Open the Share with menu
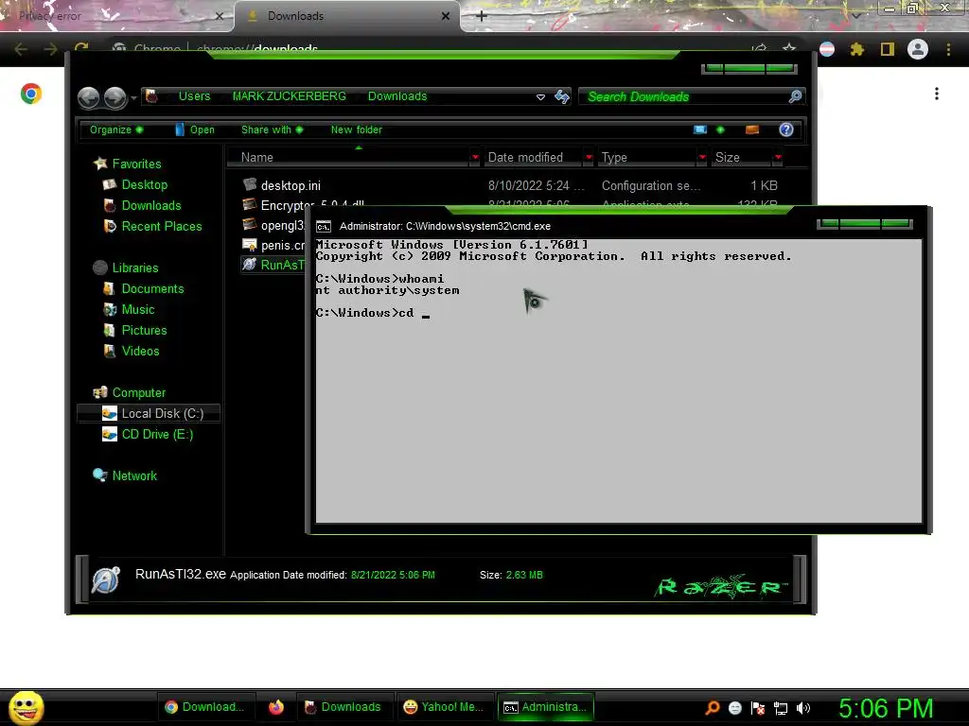 coord(272,130)
